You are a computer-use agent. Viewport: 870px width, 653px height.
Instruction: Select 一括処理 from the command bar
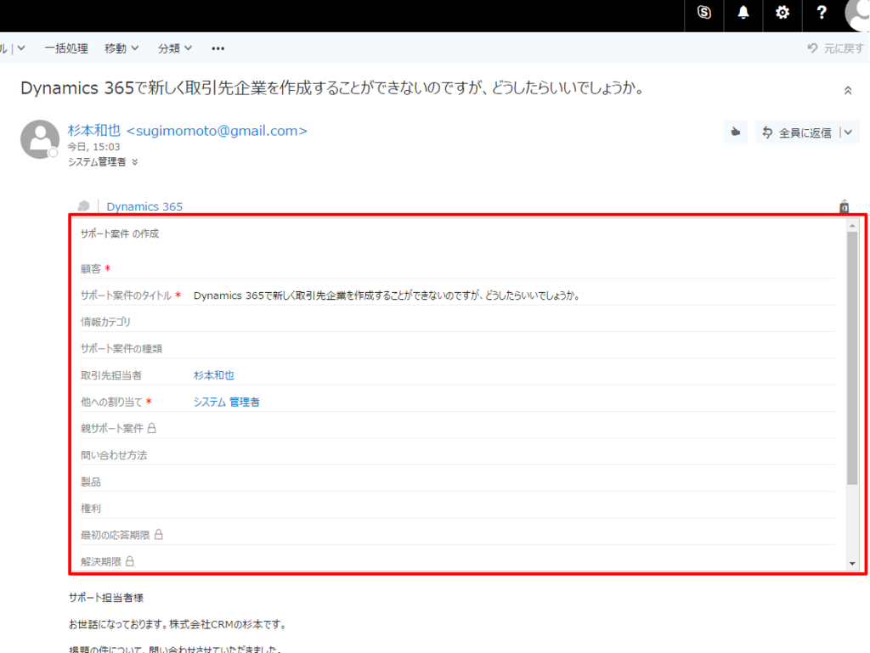click(x=65, y=48)
